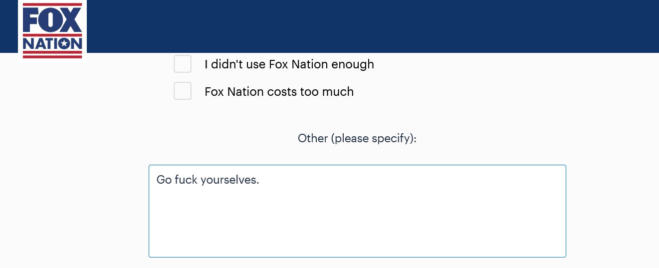Click the word "yourselves" in the feedback box
Viewport: 659px width, 268px height.
228,180
